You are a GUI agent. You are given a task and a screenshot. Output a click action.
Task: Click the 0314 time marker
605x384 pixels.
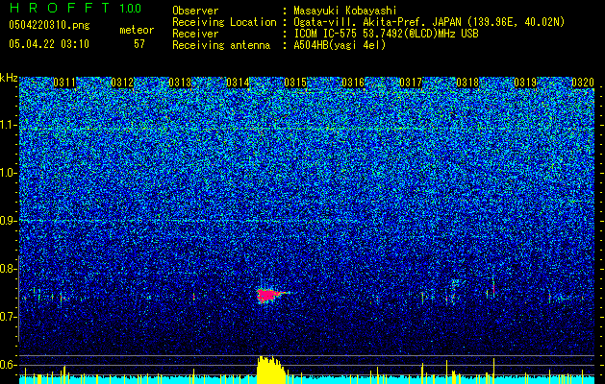(x=238, y=83)
